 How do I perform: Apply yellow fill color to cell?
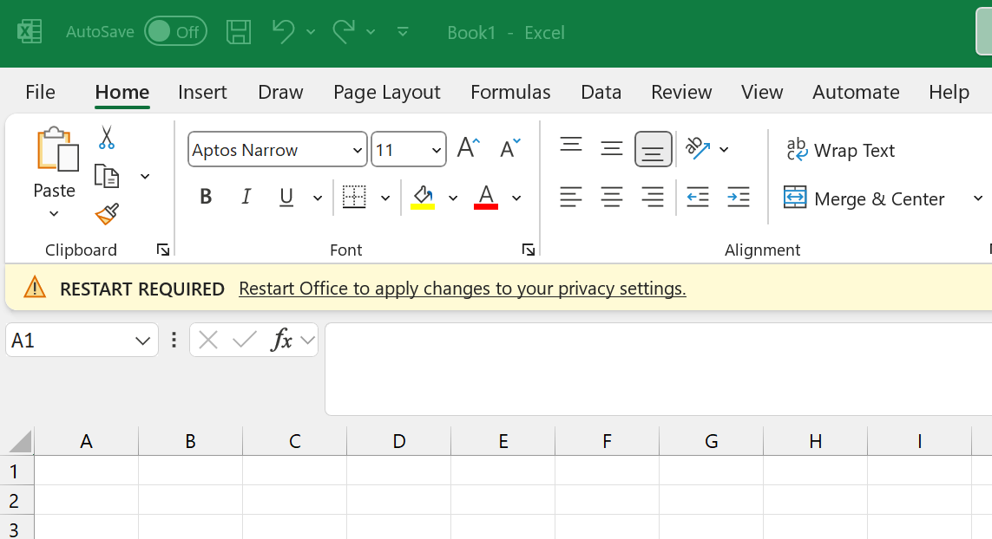(x=423, y=198)
